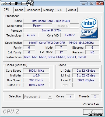Close the CPU-Z window
The image size is (105, 117).
[x=100, y=3]
